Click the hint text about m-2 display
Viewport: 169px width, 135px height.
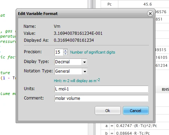[77, 80]
